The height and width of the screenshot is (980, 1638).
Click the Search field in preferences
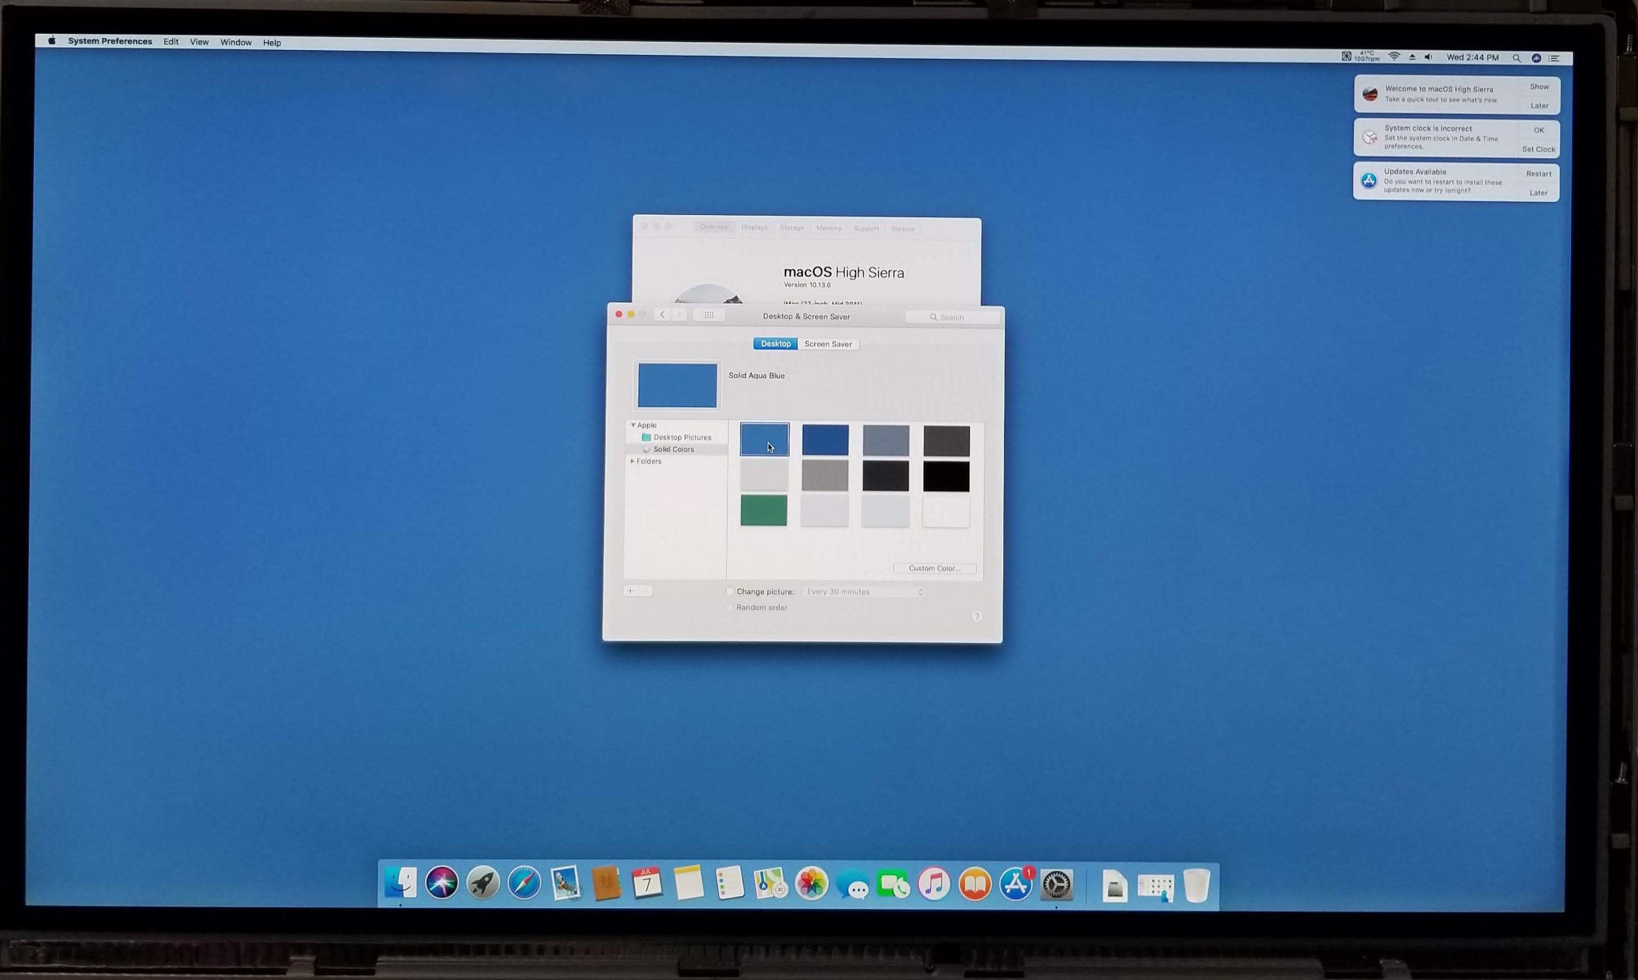pyautogui.click(x=953, y=317)
